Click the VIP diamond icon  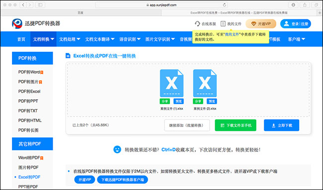click(253, 24)
